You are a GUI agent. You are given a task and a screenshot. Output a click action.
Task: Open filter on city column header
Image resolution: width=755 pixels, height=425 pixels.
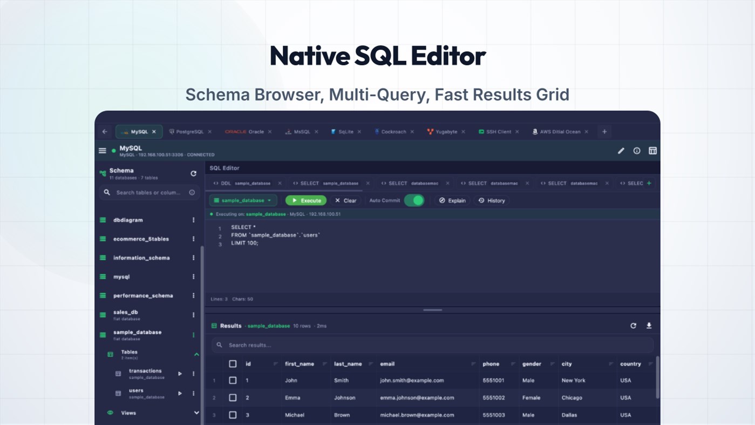click(x=610, y=364)
